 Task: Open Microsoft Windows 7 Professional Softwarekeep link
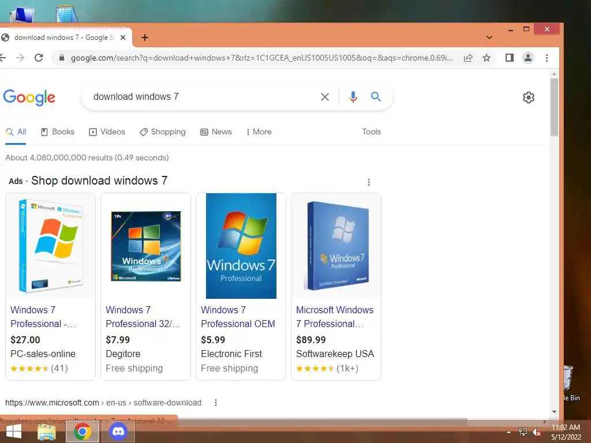[x=335, y=317]
